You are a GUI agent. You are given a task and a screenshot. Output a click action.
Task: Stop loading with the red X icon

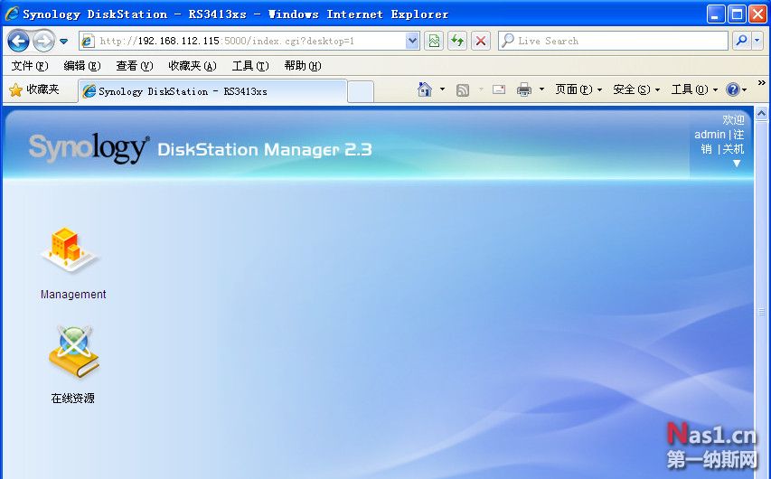tap(481, 41)
